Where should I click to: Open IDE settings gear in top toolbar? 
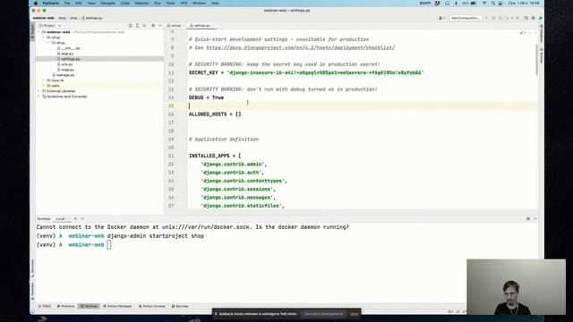(534, 18)
